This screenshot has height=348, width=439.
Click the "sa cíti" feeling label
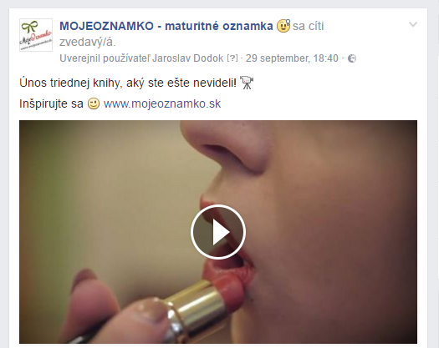(x=309, y=26)
